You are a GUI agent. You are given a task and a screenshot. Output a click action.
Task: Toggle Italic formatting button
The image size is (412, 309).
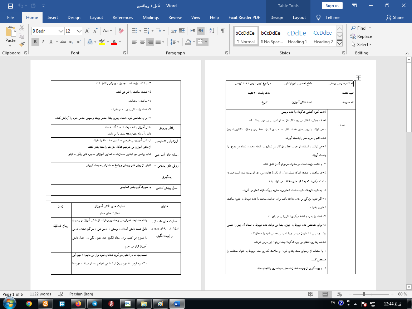(43, 42)
